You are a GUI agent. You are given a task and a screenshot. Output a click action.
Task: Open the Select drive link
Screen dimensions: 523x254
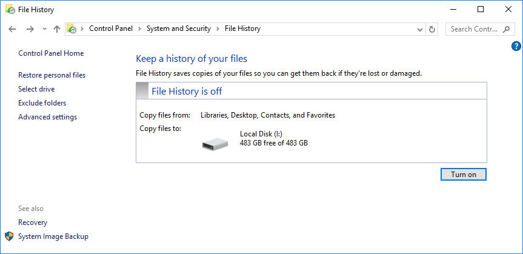pos(36,89)
